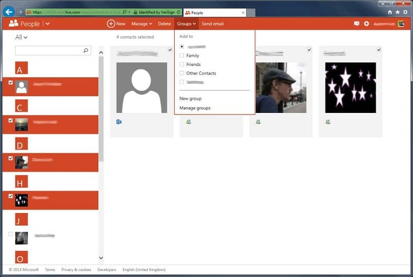Close the People browser tab
The height and width of the screenshot is (277, 413).
tap(243, 13)
